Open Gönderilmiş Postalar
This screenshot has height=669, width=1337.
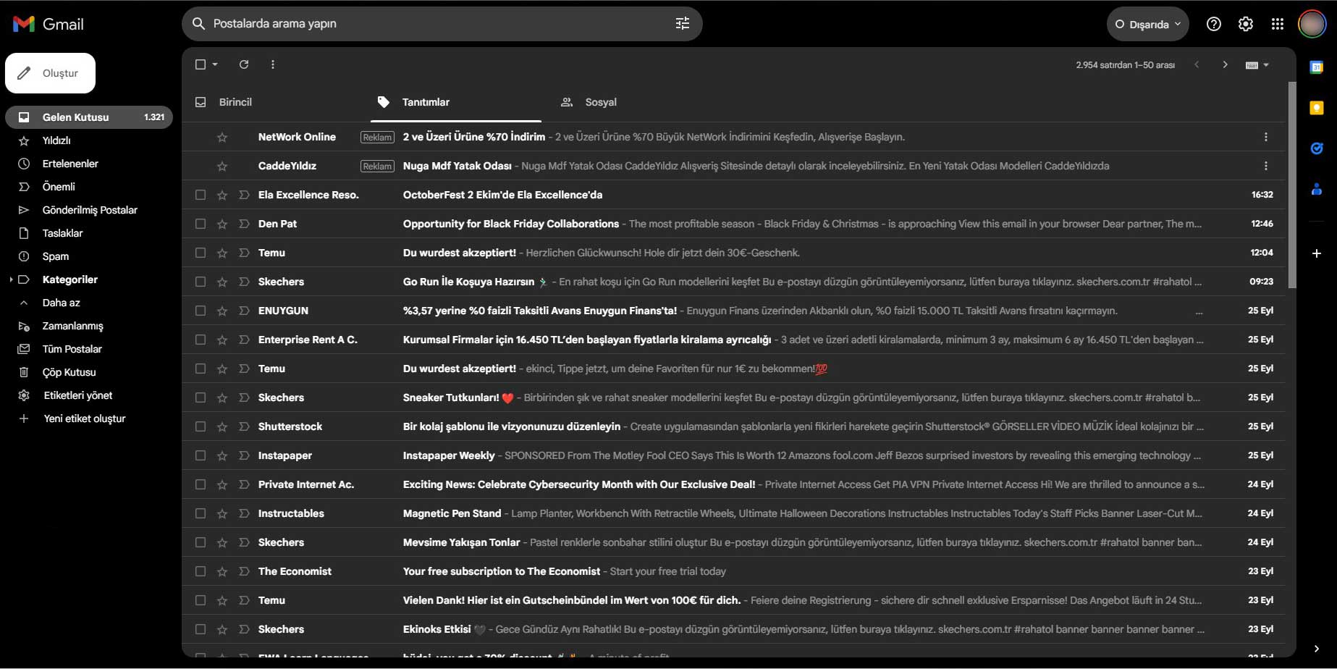click(90, 210)
